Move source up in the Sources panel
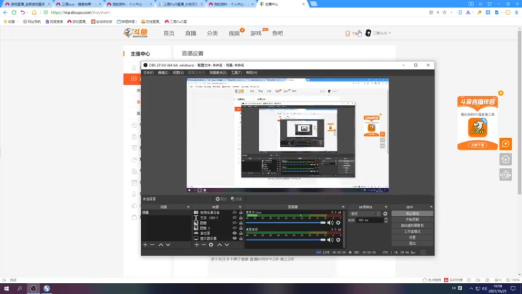 coord(219,244)
